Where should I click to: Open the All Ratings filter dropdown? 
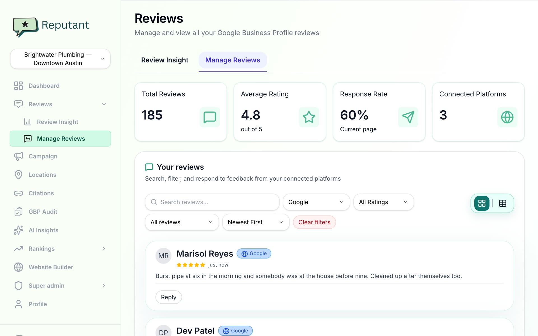tap(384, 202)
